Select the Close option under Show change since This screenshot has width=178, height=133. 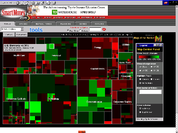[140, 67]
